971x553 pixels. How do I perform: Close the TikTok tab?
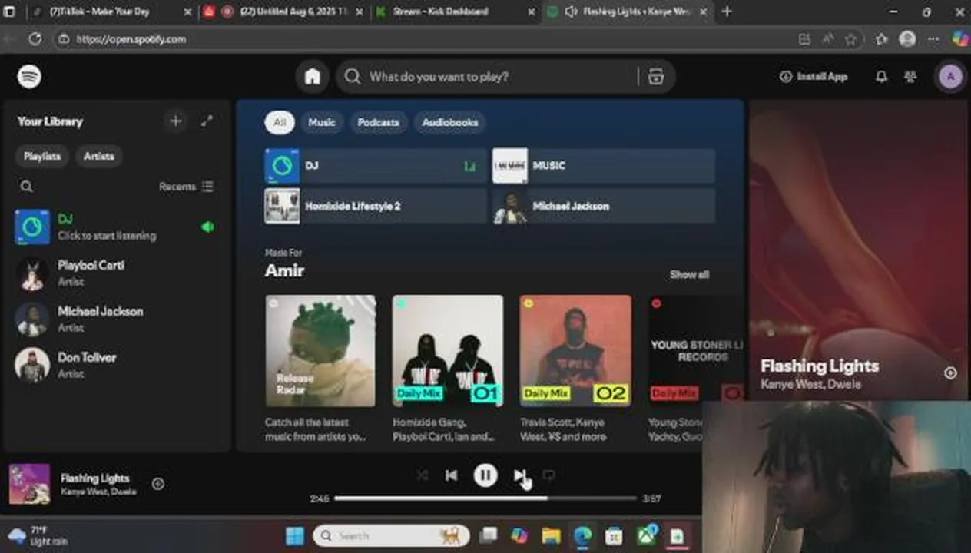pos(188,12)
